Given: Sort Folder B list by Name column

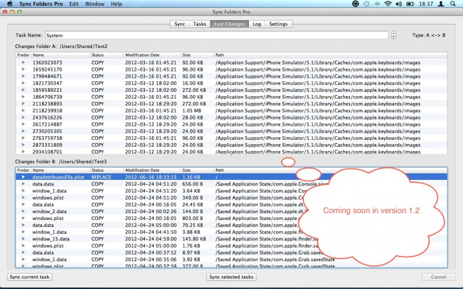Looking at the screenshot, I should click(60, 170).
